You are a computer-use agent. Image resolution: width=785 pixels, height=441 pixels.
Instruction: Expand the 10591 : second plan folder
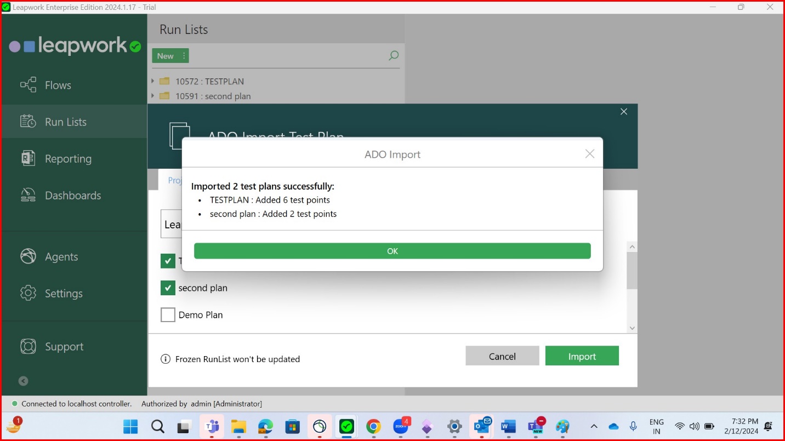(x=153, y=95)
